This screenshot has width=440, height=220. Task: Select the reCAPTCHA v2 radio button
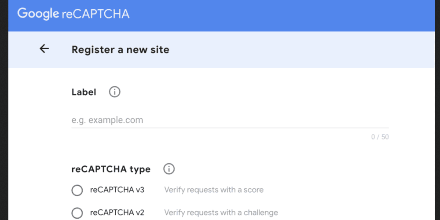[77, 213]
